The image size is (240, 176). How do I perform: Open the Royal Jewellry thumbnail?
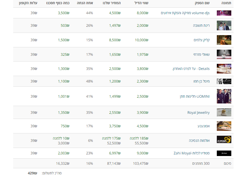(x=224, y=112)
